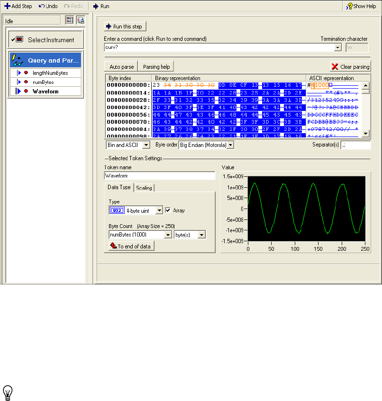Image resolution: width=382 pixels, height=401 pixels.
Task: Click the blue arrow beside lengthNumBytes
Action: click(x=18, y=73)
